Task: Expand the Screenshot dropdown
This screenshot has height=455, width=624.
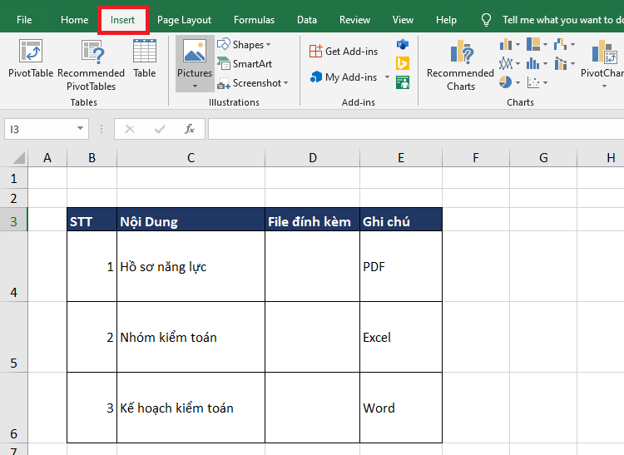Action: [285, 83]
